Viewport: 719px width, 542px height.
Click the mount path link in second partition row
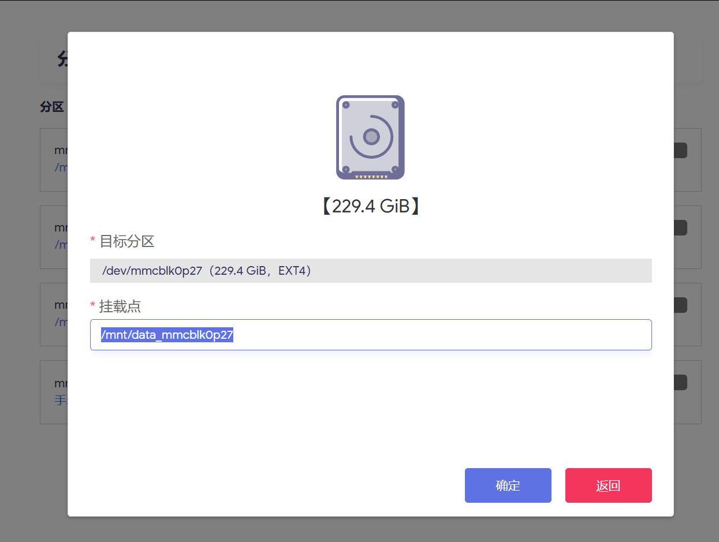click(x=61, y=245)
